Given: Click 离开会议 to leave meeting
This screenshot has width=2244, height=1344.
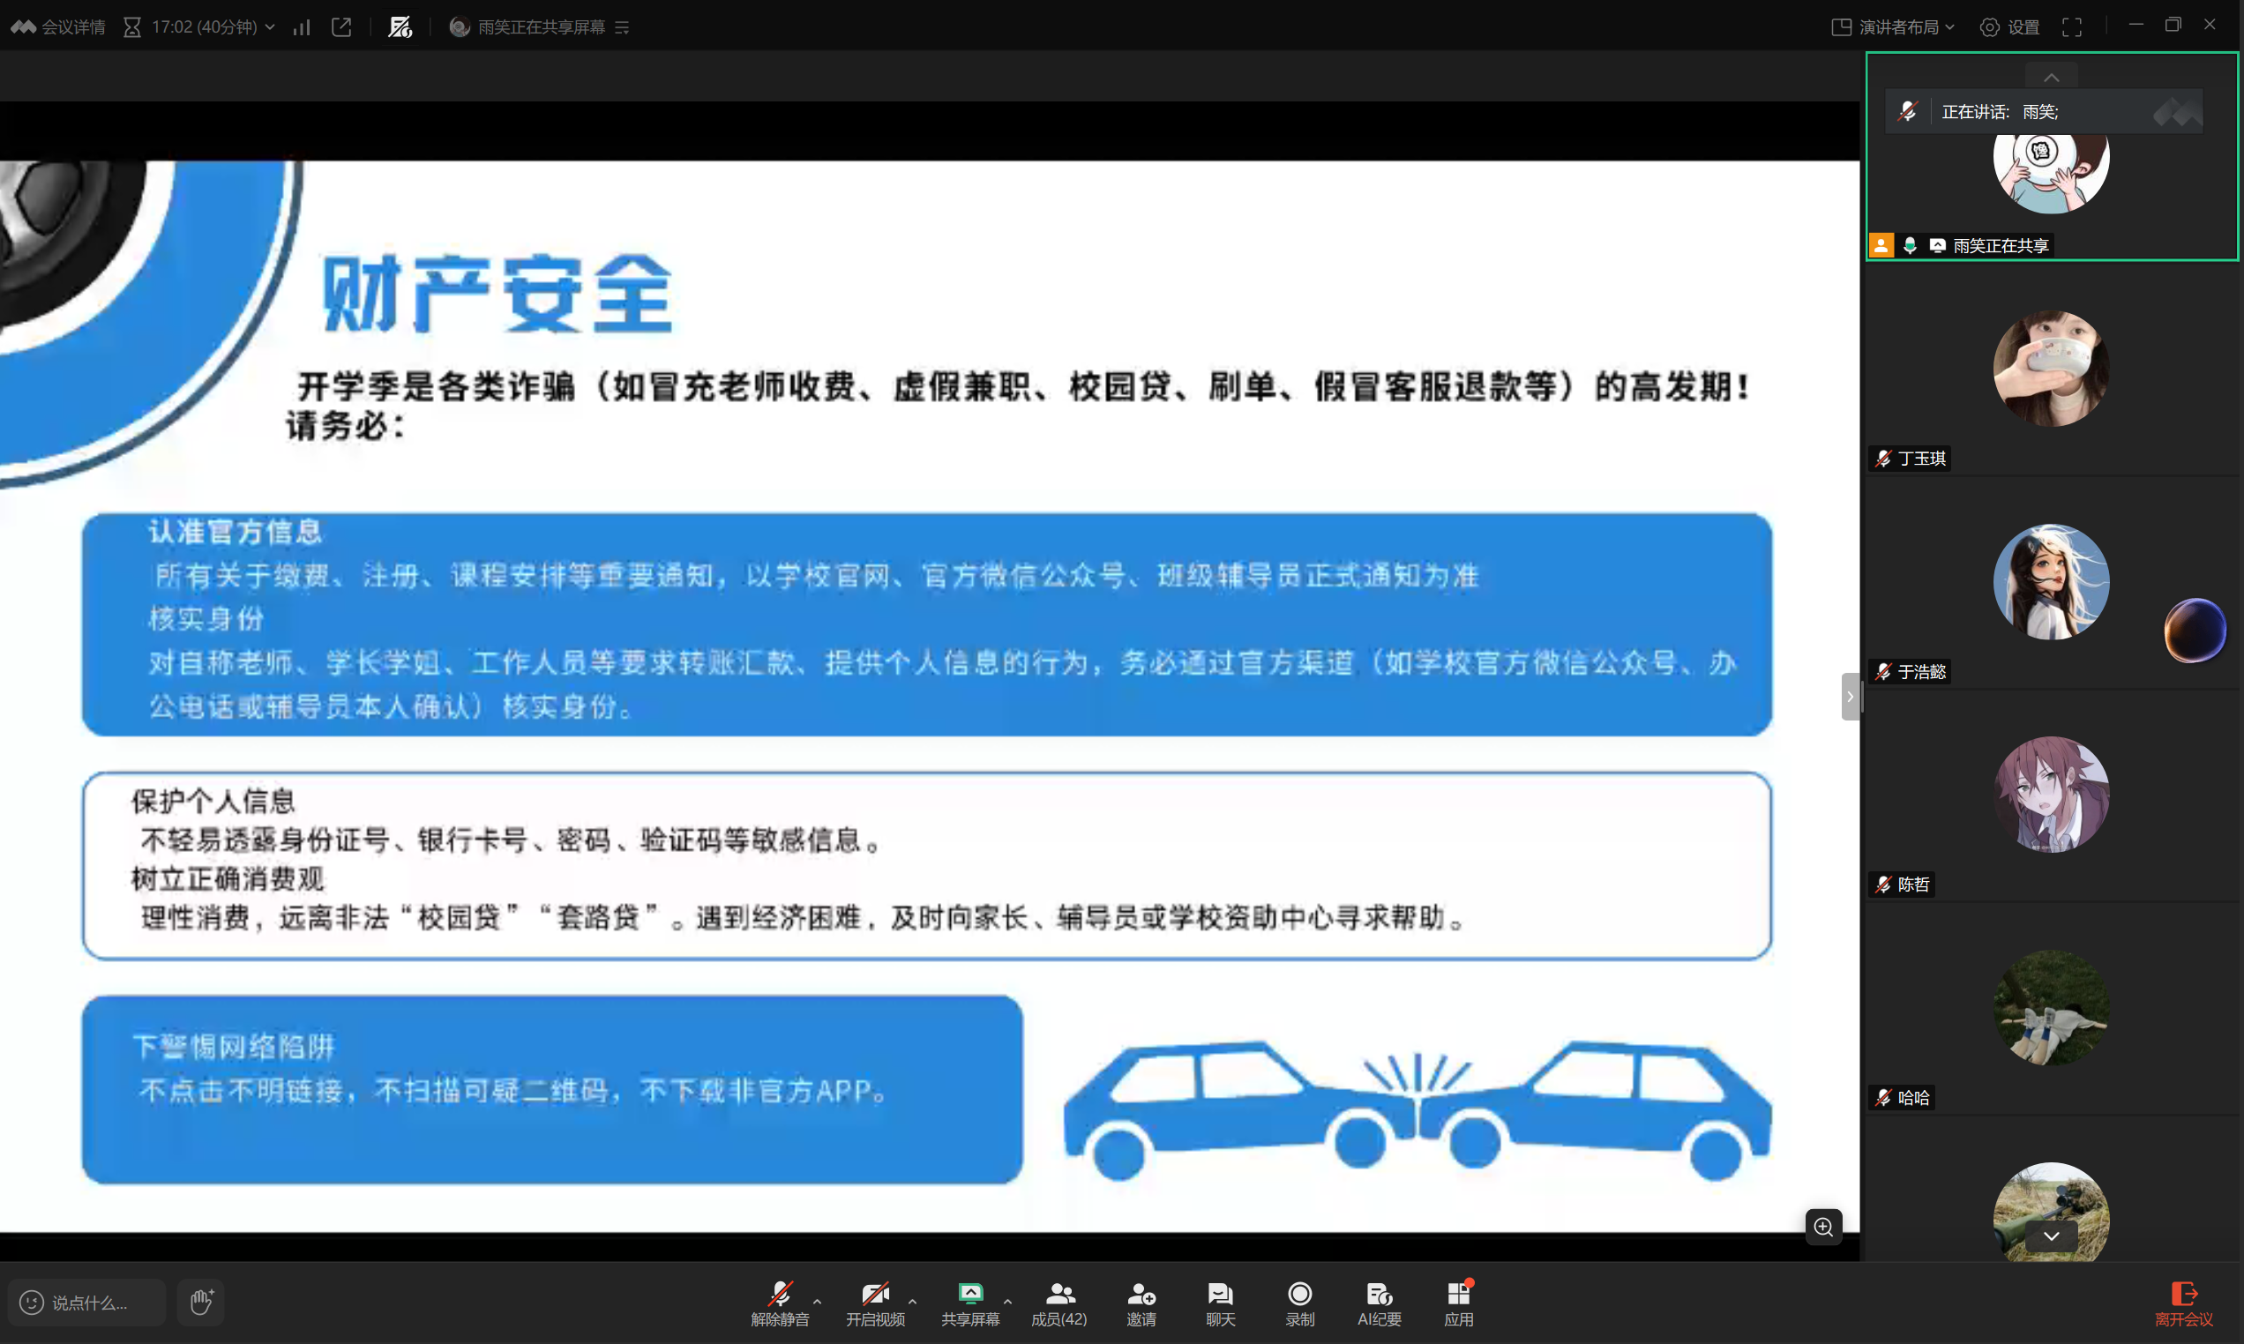Looking at the screenshot, I should pos(2183,1303).
